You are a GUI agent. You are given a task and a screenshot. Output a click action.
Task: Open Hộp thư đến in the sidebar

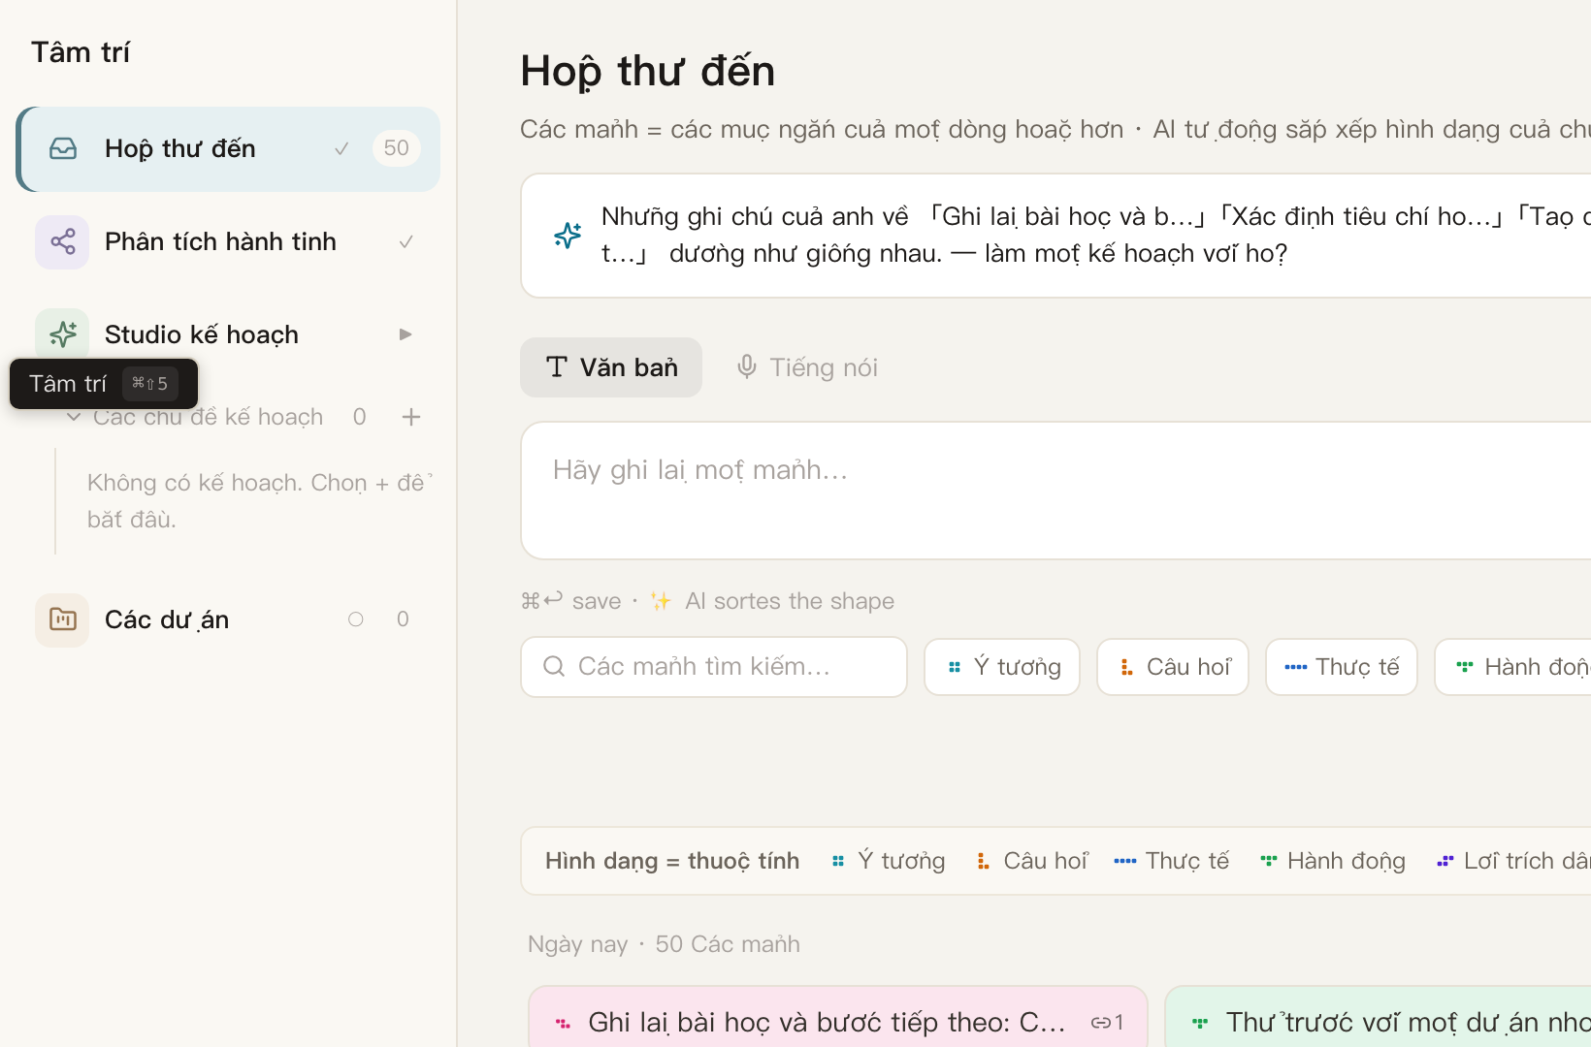point(229,148)
